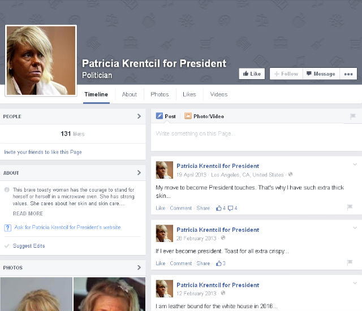Click the READ MORE link in About

point(28,214)
